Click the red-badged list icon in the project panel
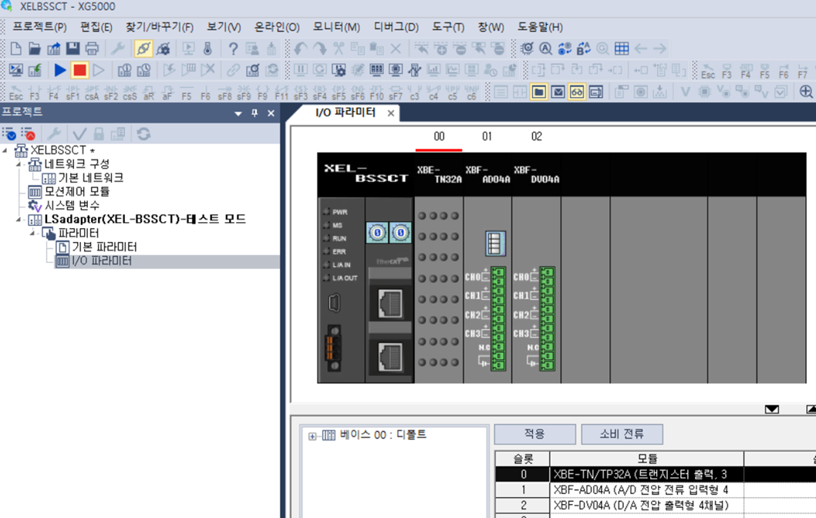Viewport: 816px width, 518px height. [x=28, y=134]
